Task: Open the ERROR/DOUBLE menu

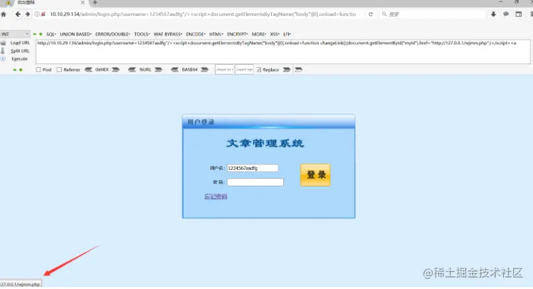Action: tap(113, 34)
